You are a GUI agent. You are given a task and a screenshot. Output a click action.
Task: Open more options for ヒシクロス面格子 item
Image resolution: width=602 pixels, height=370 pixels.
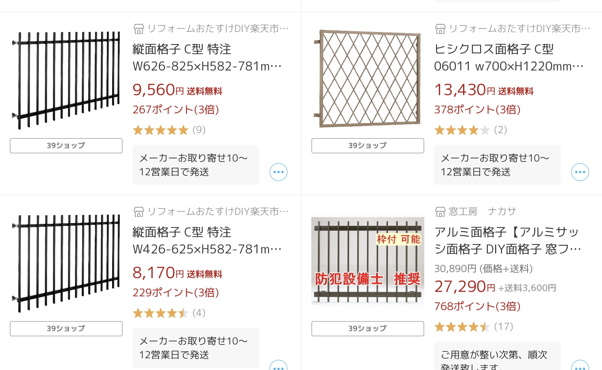pyautogui.click(x=580, y=172)
